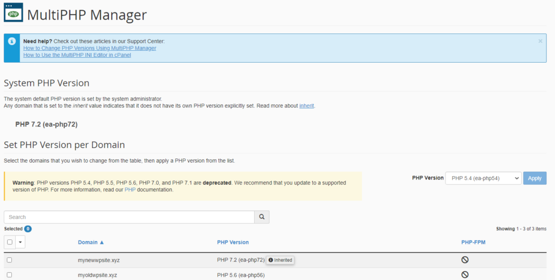Sort by the PHP Version column header
Screen dimensions: 555x280
[233, 242]
